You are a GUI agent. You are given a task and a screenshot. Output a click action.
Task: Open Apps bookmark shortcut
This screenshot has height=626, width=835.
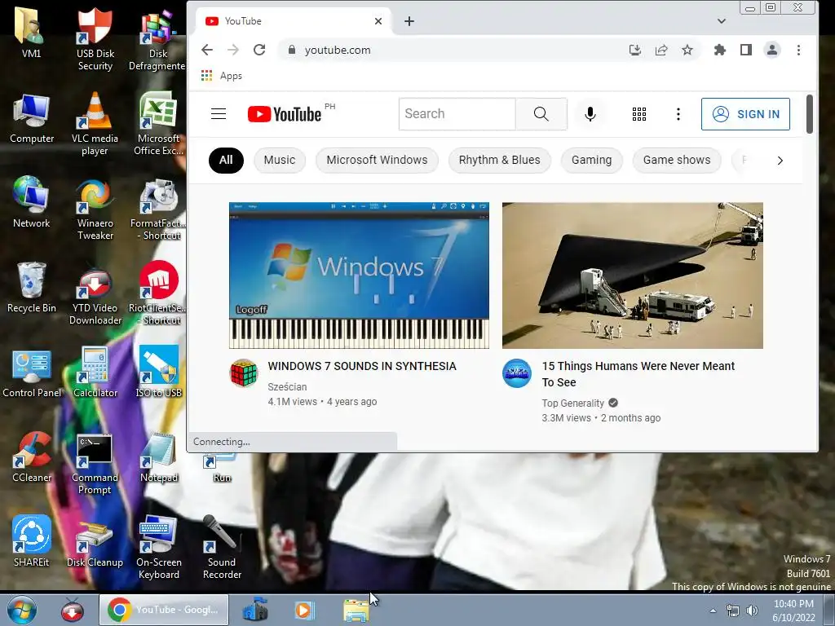point(222,76)
